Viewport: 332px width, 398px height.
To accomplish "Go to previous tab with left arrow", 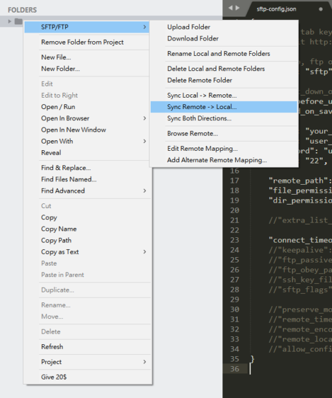I will click(230, 8).
